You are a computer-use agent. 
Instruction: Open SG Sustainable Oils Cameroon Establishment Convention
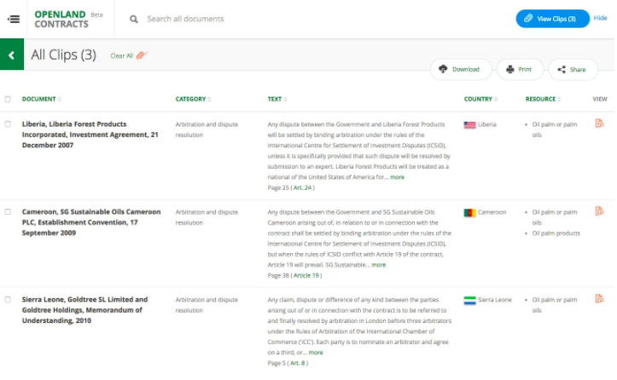[x=91, y=222]
